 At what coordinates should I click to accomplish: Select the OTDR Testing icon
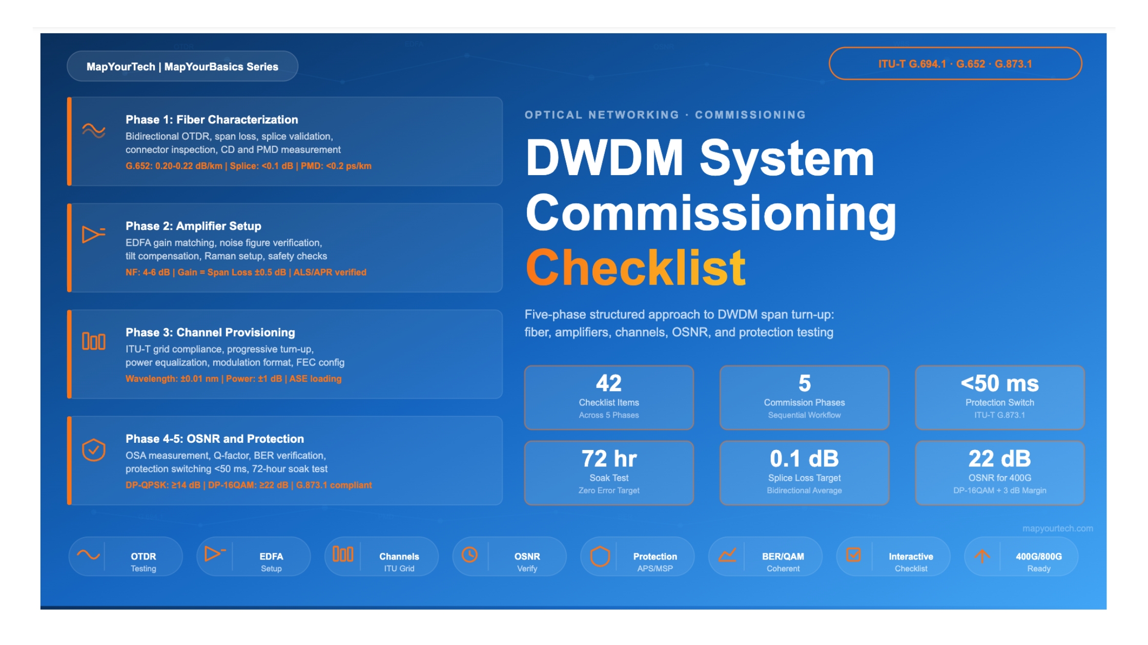87,556
